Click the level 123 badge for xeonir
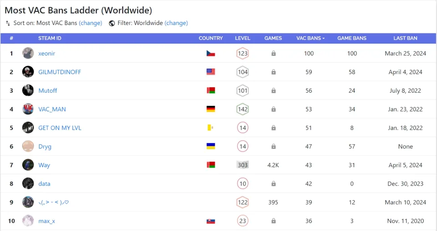 [243, 53]
